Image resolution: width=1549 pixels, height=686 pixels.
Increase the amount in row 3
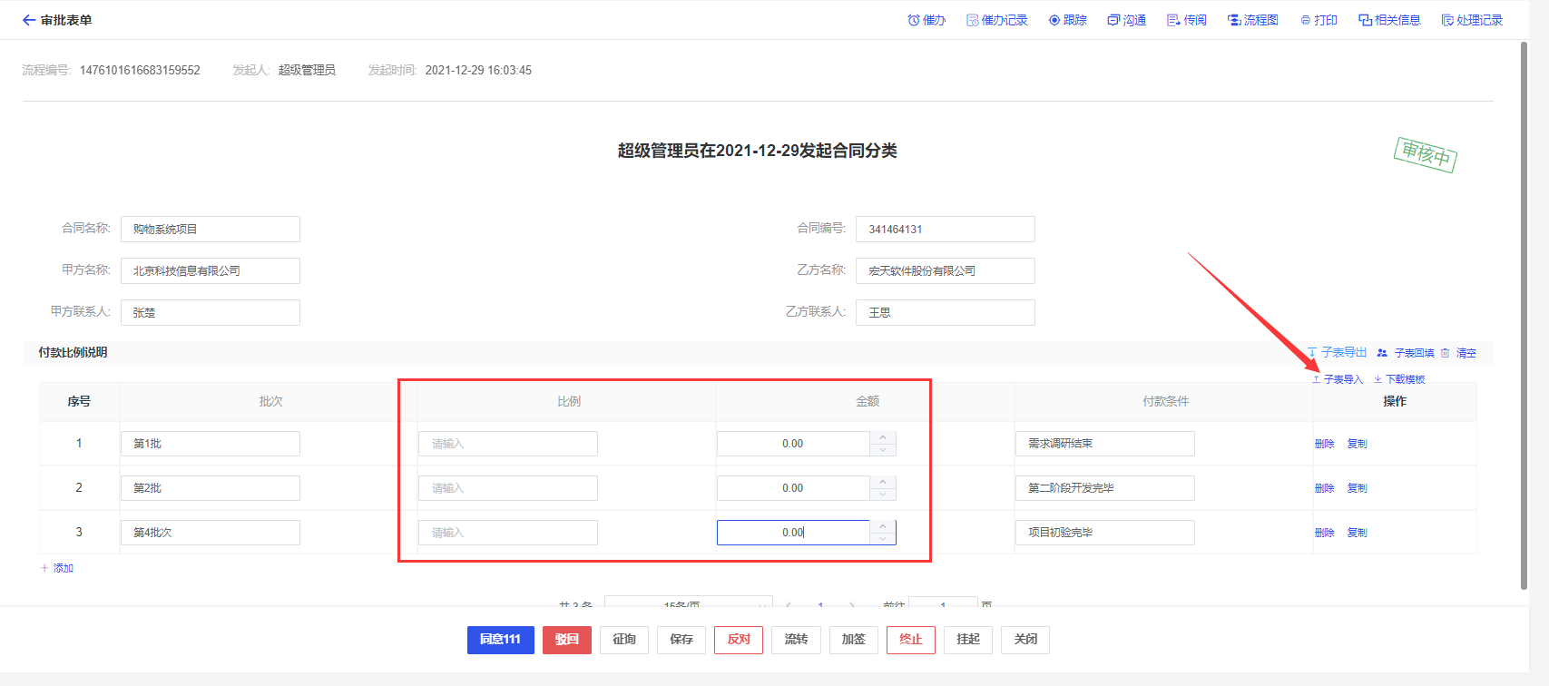(883, 526)
